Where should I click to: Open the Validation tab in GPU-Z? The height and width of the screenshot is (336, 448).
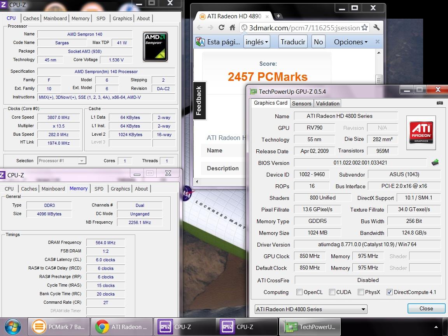[328, 103]
